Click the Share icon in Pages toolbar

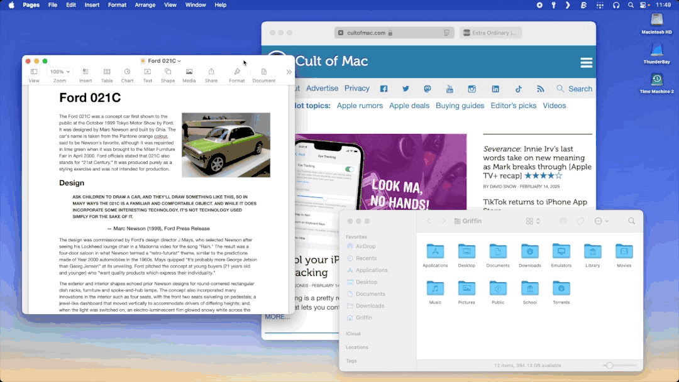point(211,72)
